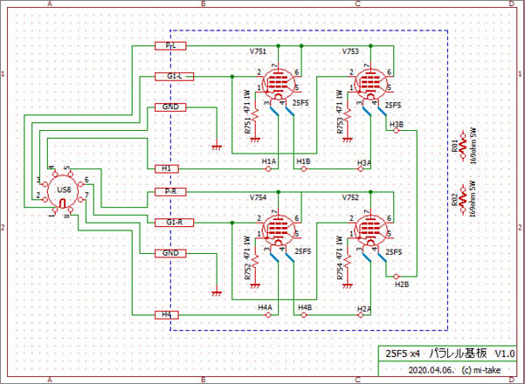Click the V754 vacuum tube symbol

278,231
